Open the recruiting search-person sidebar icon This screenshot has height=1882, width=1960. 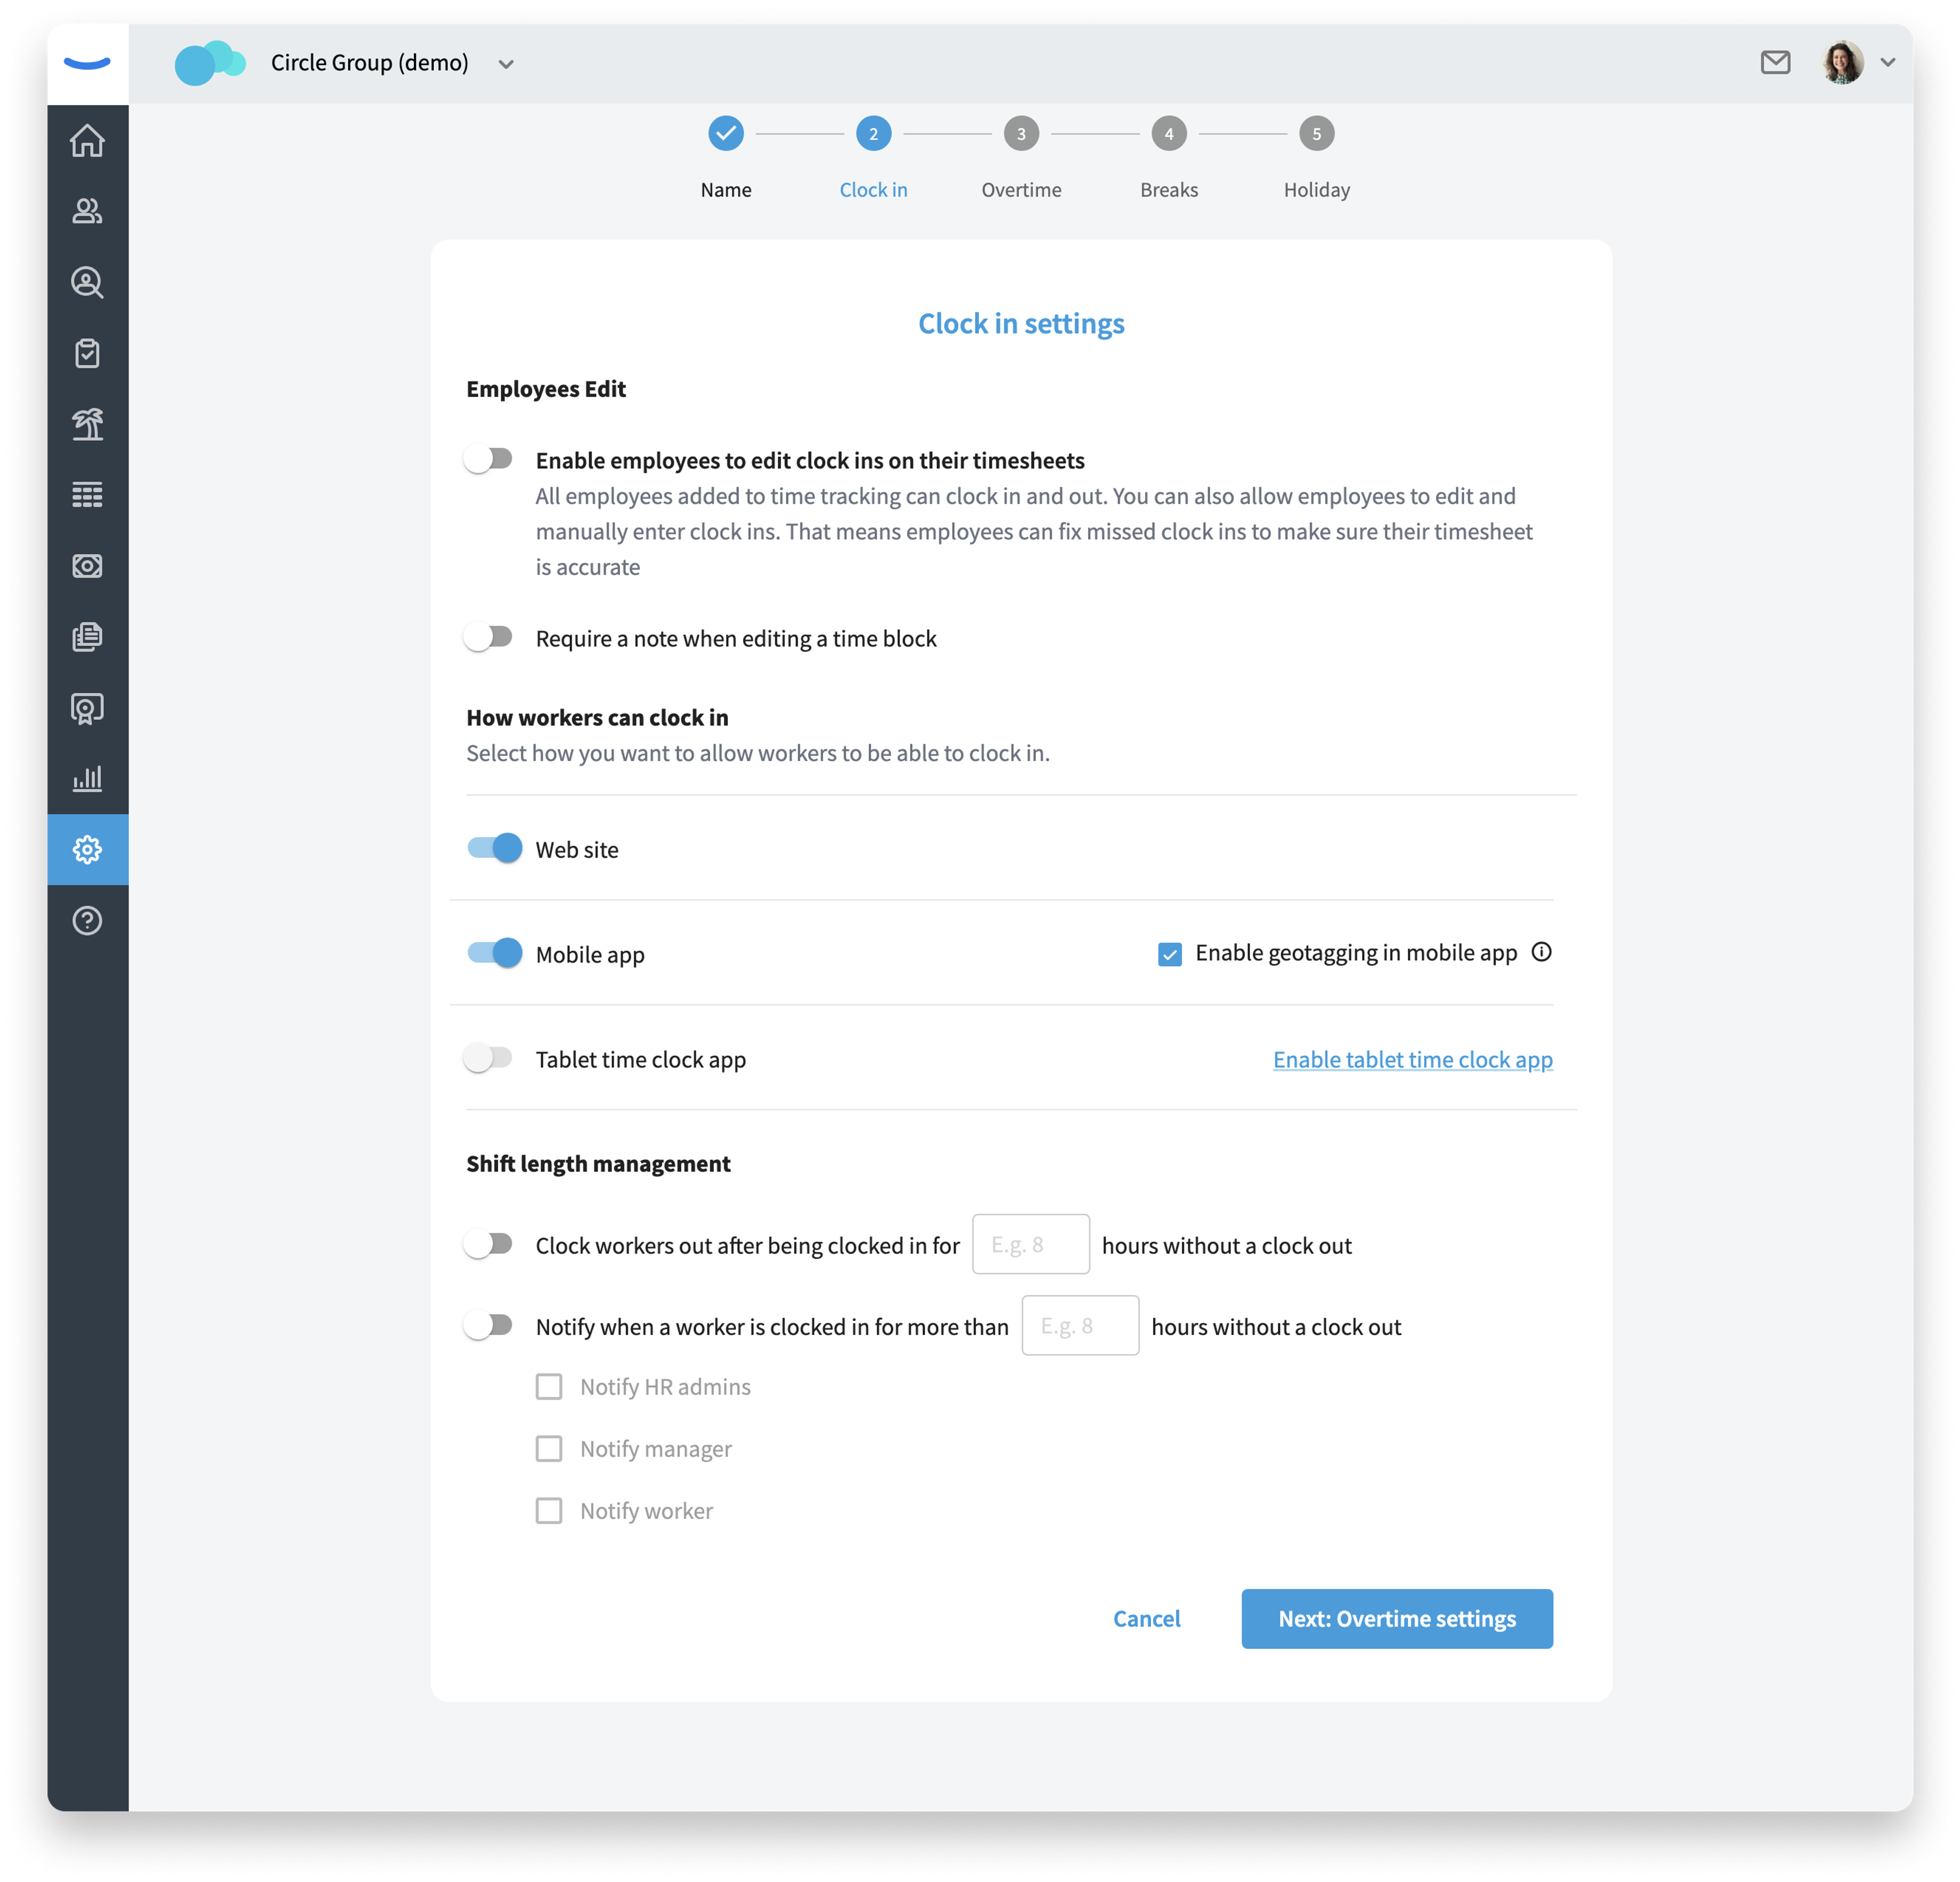click(87, 282)
